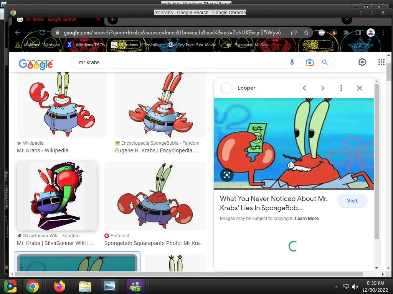Click the mr krabs search box
Screen dimensions: 393x294
coord(180,62)
